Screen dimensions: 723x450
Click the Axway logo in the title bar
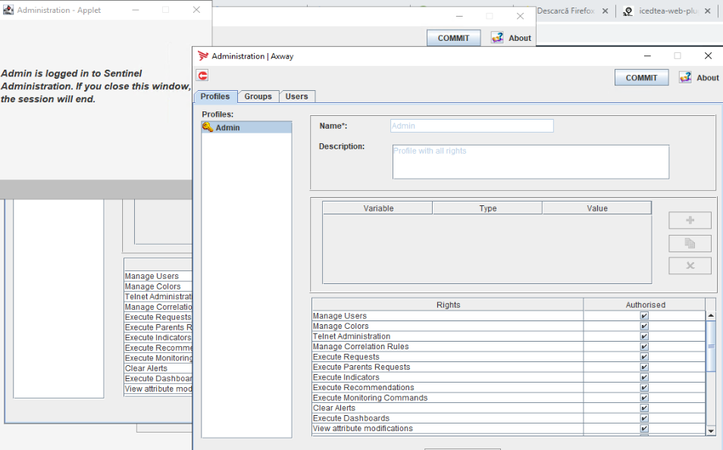202,56
